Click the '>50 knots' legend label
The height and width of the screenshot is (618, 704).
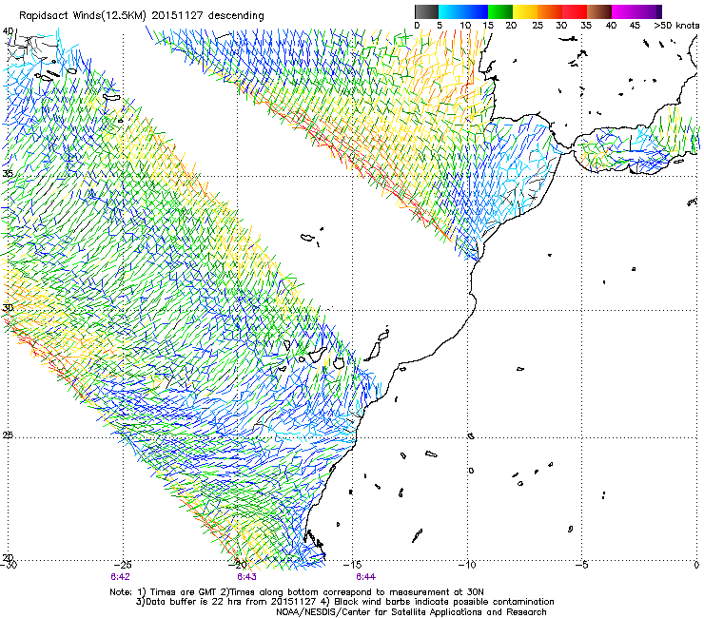coord(676,26)
